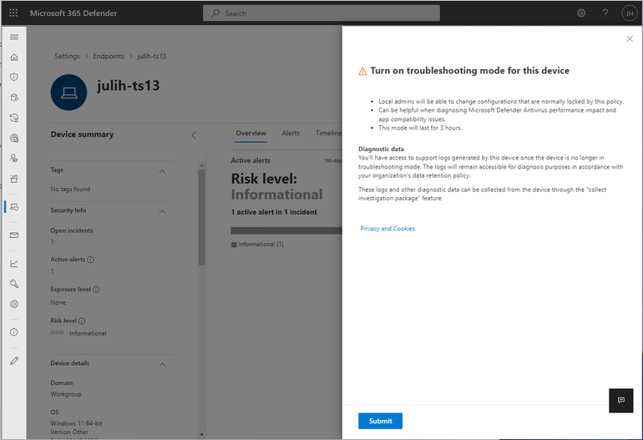Collapse the Device details section
This screenshot has width=643, height=440.
[162, 365]
